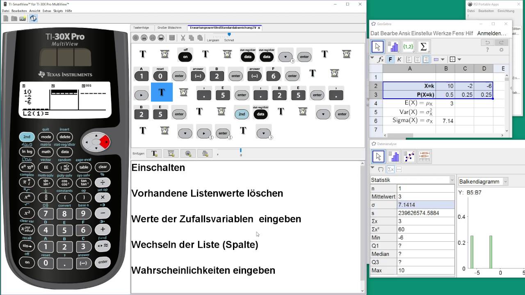Click the pause script button
This screenshot has width=525, height=295.
(x=144, y=38)
